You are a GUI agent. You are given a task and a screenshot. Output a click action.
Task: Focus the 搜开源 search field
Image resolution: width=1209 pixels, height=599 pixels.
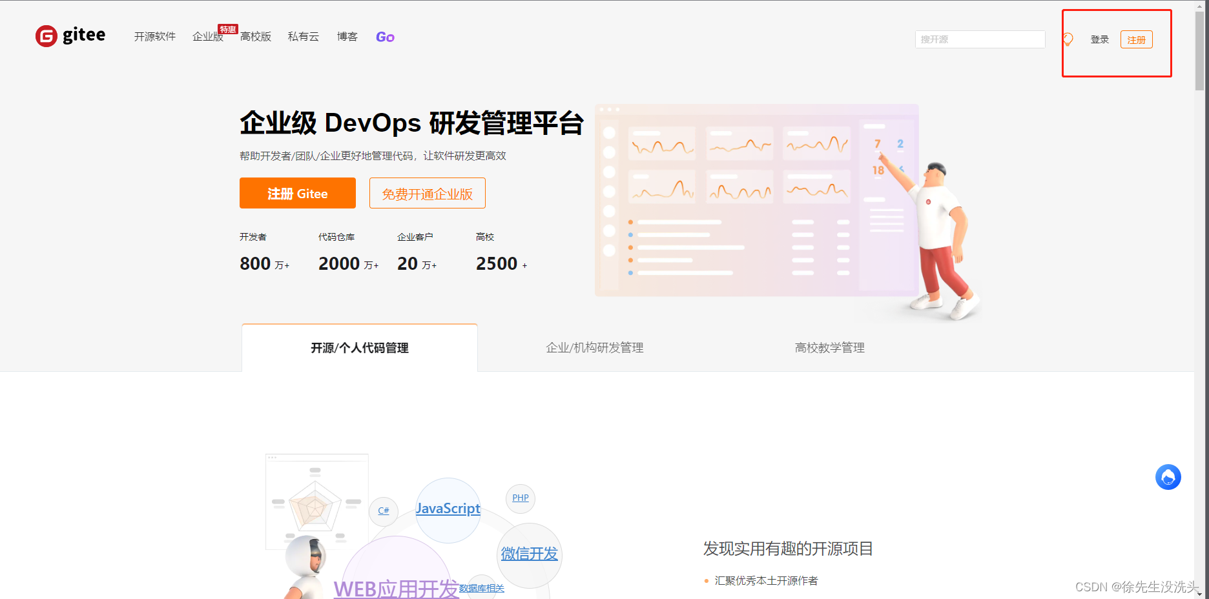pos(980,39)
